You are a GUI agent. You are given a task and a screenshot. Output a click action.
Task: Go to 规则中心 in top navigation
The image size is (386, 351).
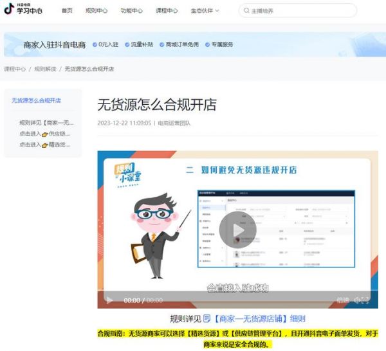click(96, 11)
